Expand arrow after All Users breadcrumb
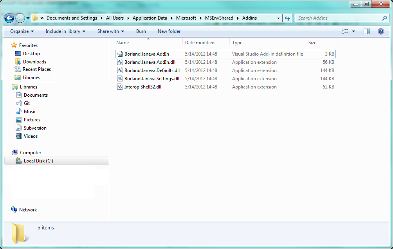Screen dimensions: 393x249 pos(128,18)
